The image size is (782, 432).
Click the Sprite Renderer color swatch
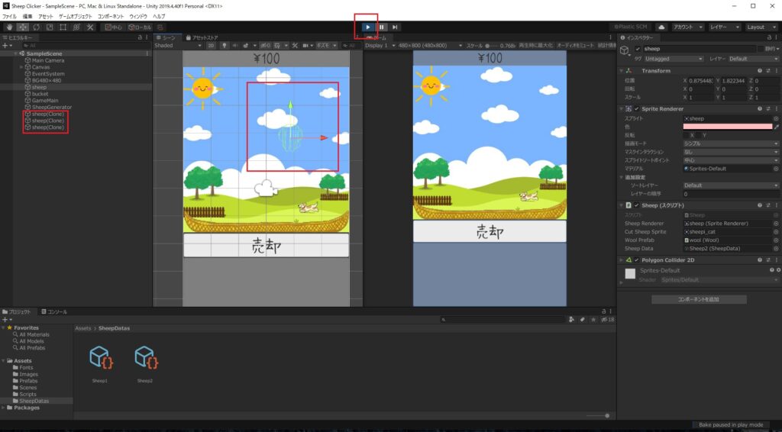click(x=728, y=127)
